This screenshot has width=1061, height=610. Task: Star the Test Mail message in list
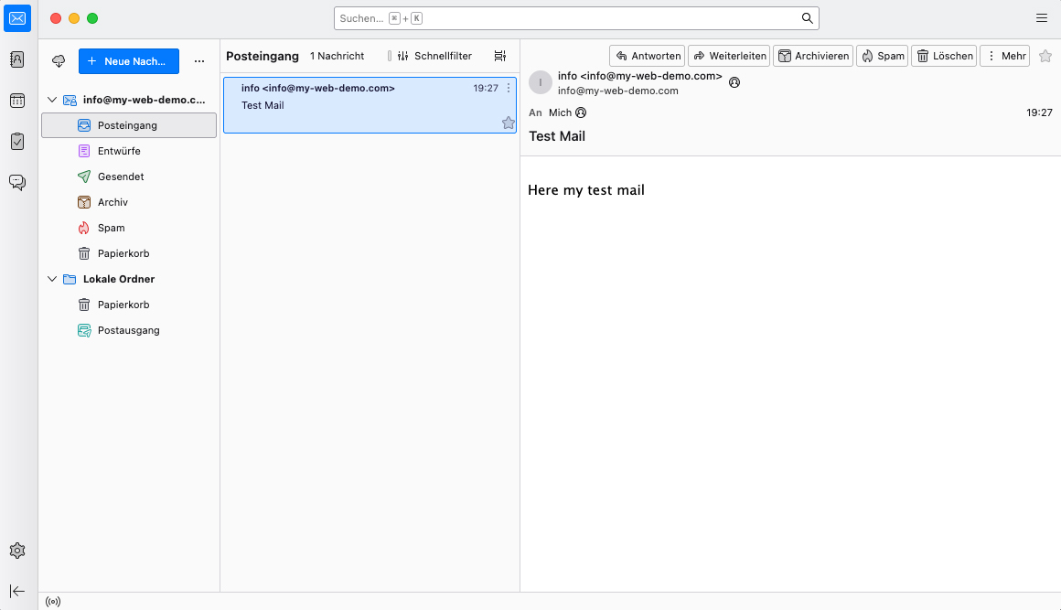pyautogui.click(x=509, y=123)
